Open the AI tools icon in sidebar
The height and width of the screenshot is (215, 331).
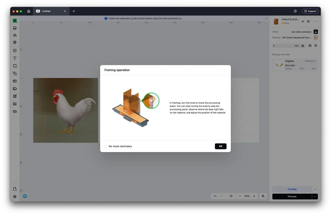[15, 104]
